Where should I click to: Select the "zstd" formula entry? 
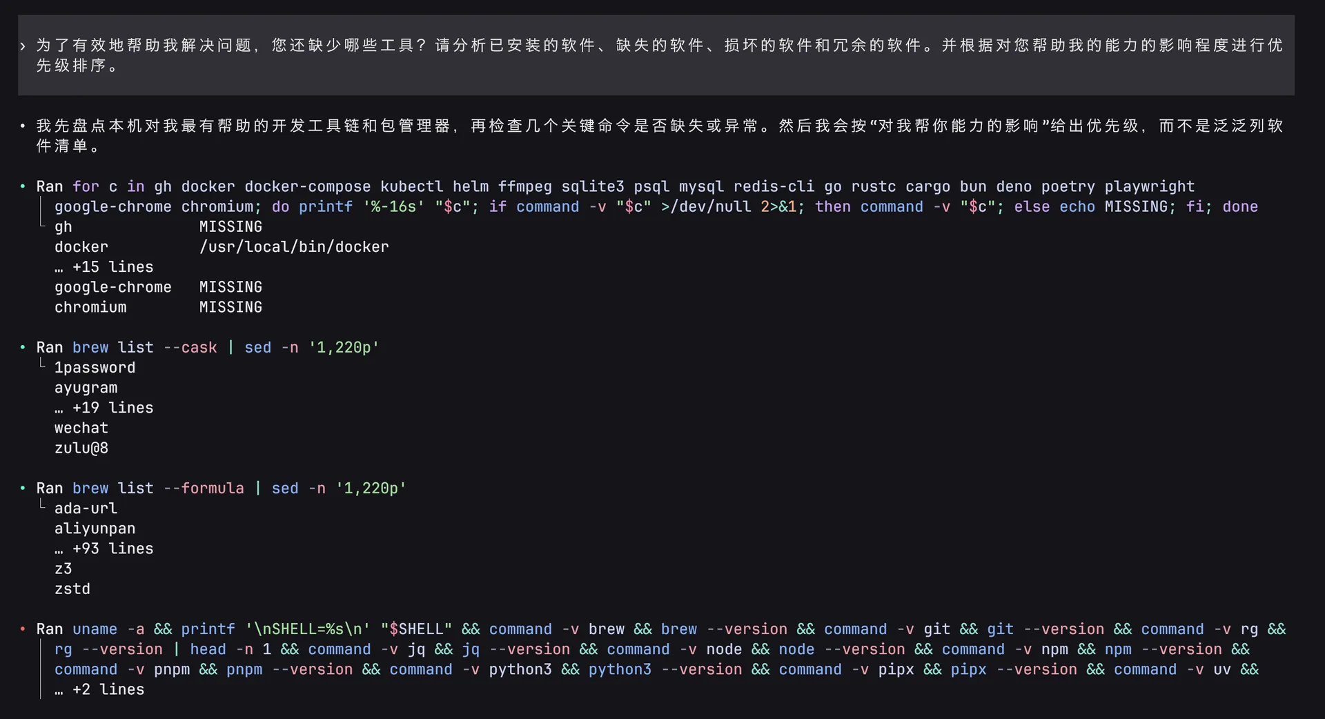click(72, 589)
